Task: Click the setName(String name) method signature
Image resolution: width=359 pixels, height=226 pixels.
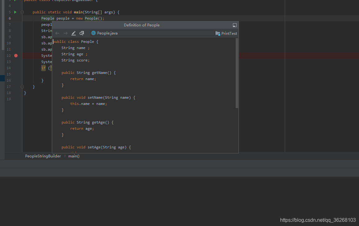Action: [x=98, y=97]
